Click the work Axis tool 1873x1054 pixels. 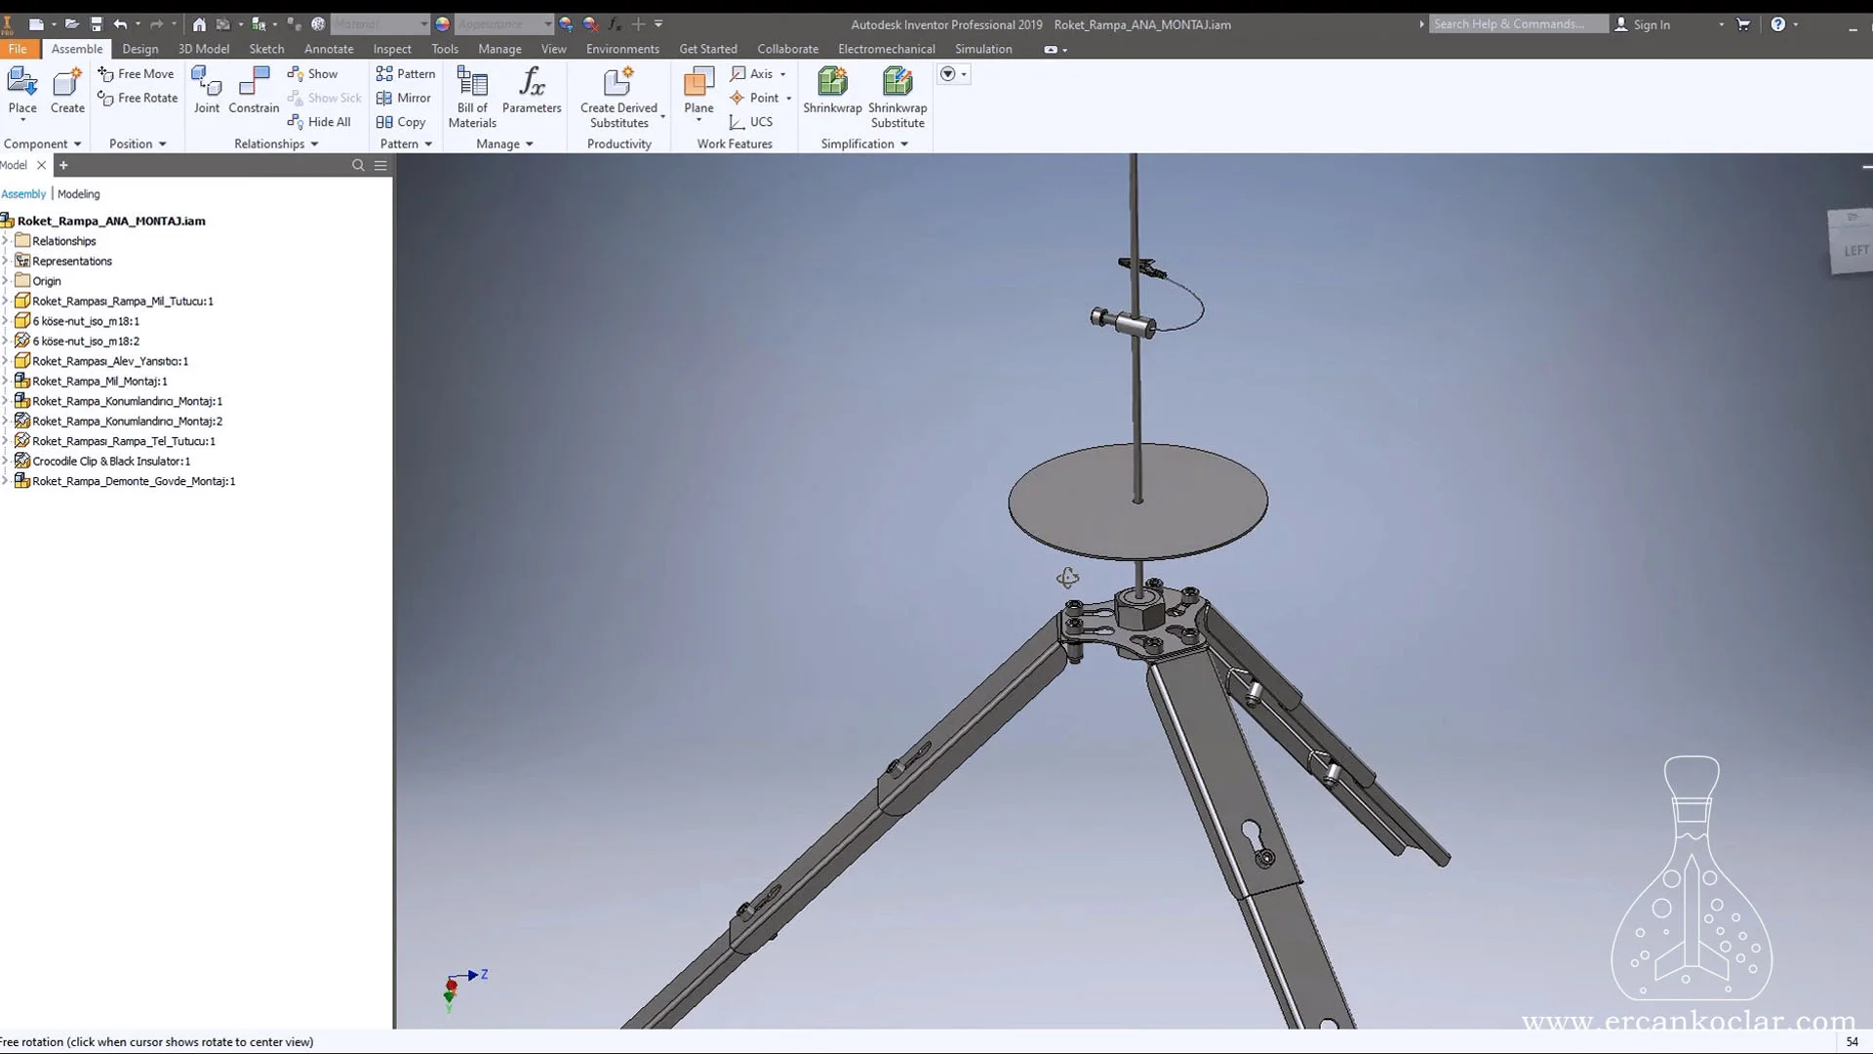751,73
